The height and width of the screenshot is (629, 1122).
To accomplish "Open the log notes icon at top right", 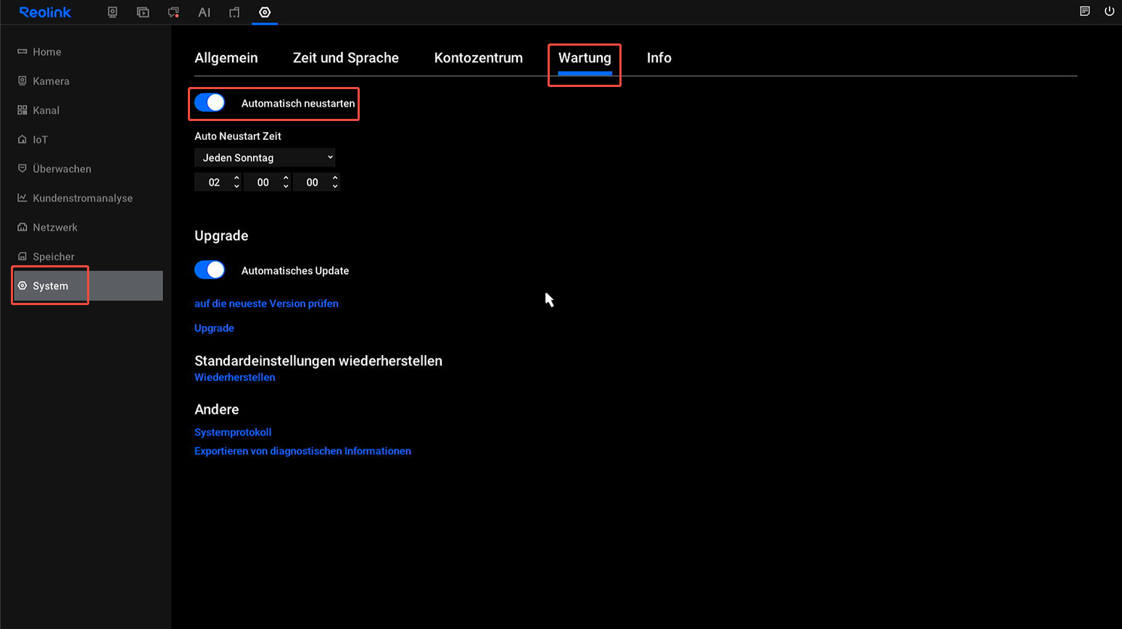I will pos(1085,11).
